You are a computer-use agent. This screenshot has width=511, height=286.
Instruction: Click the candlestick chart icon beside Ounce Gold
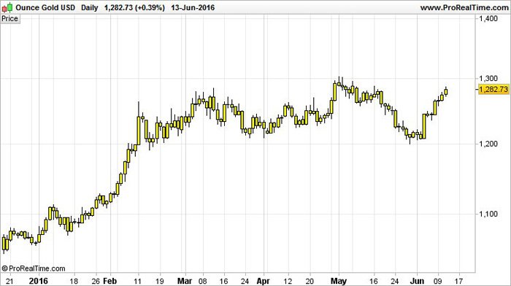(x=7, y=7)
